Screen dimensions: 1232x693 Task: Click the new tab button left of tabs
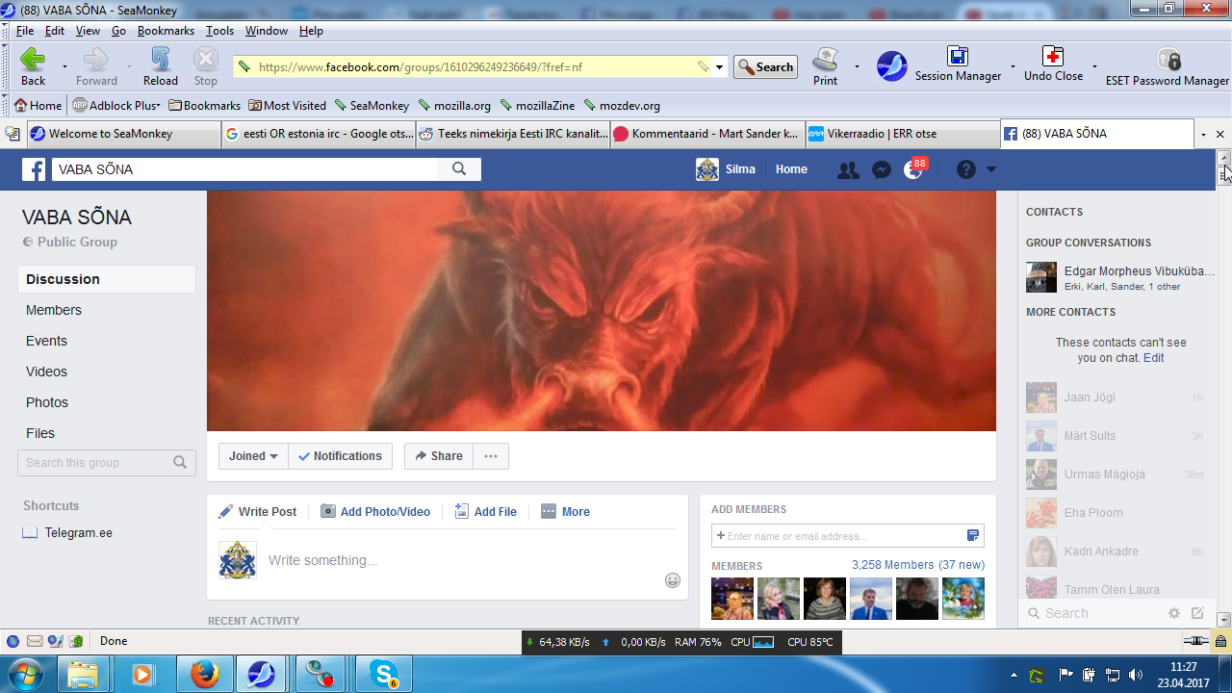[x=13, y=134]
